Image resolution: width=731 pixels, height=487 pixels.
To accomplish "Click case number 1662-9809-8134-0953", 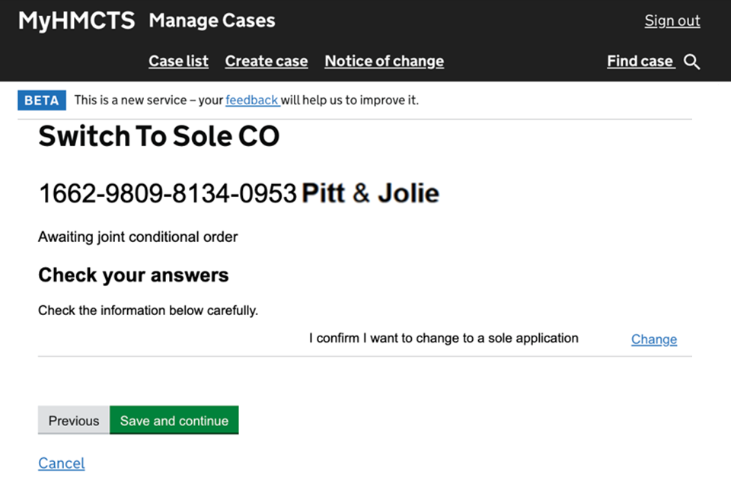I will coord(167,194).
